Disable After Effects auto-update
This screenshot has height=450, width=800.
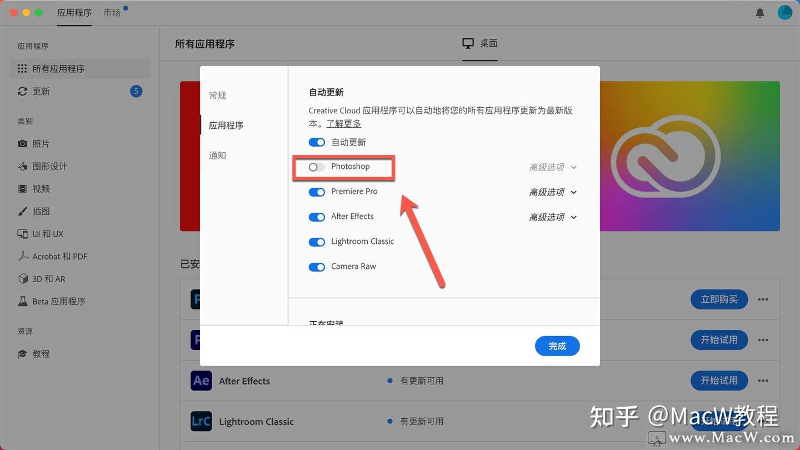(x=317, y=217)
